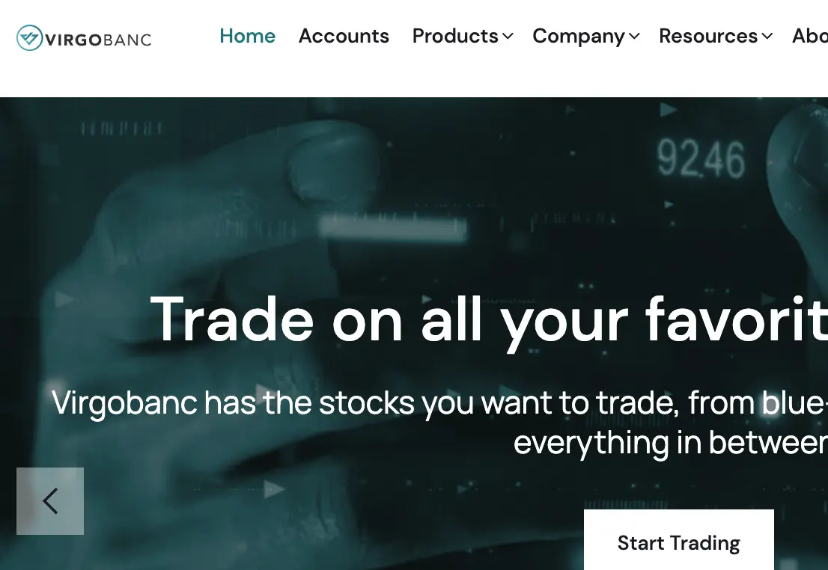The image size is (828, 570).
Task: Click the glowing bar between the fingers
Action: coord(393,228)
